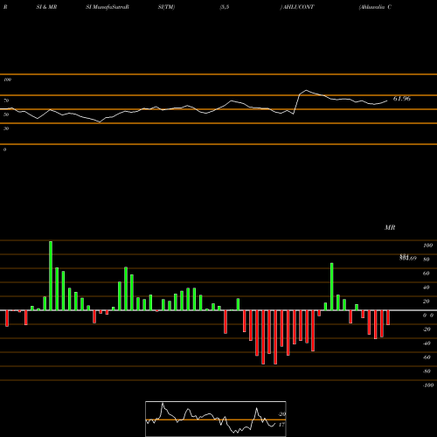
Task: Click the 100 label on RSI axis
Action: click(x=7, y=80)
